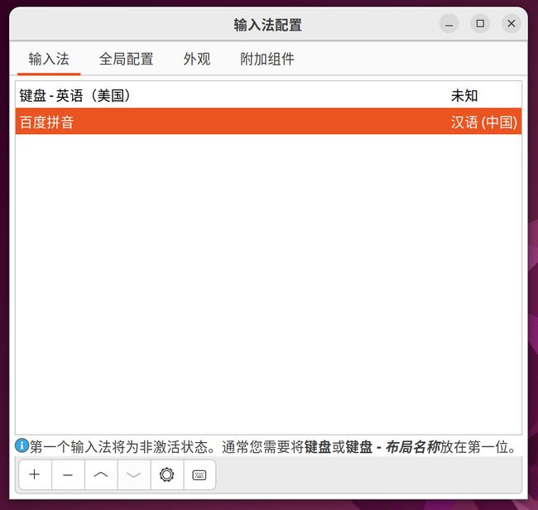
Task: Switch to 外观 tab
Action: coord(197,59)
